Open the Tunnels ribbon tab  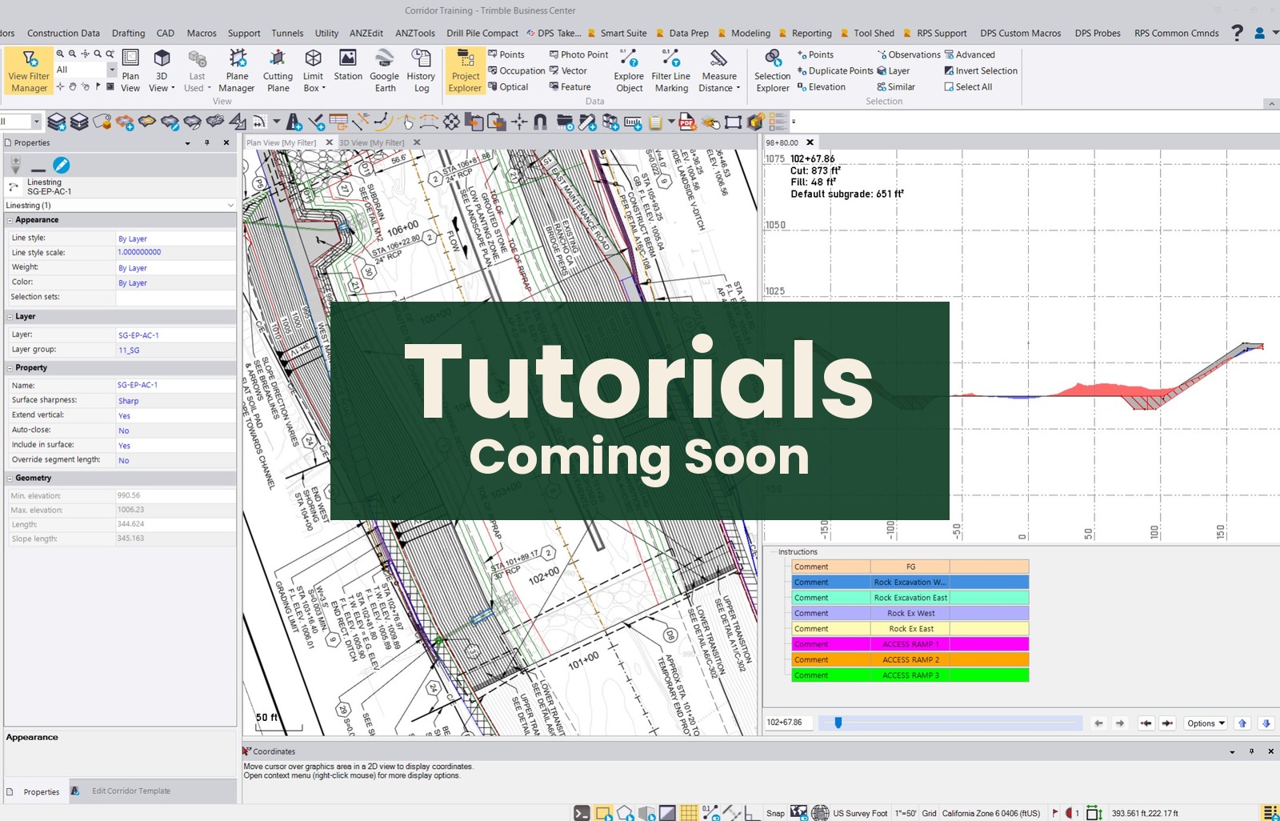point(287,33)
